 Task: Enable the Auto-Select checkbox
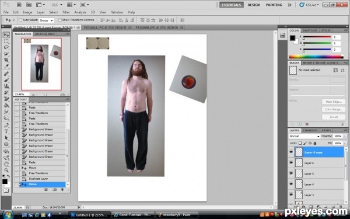[20, 20]
